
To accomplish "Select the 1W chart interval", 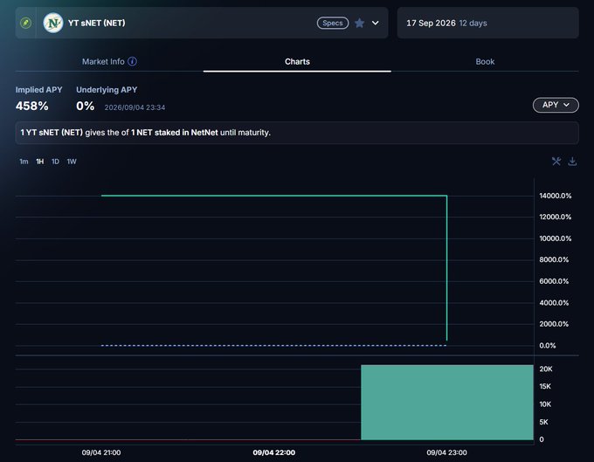I will tap(72, 162).
